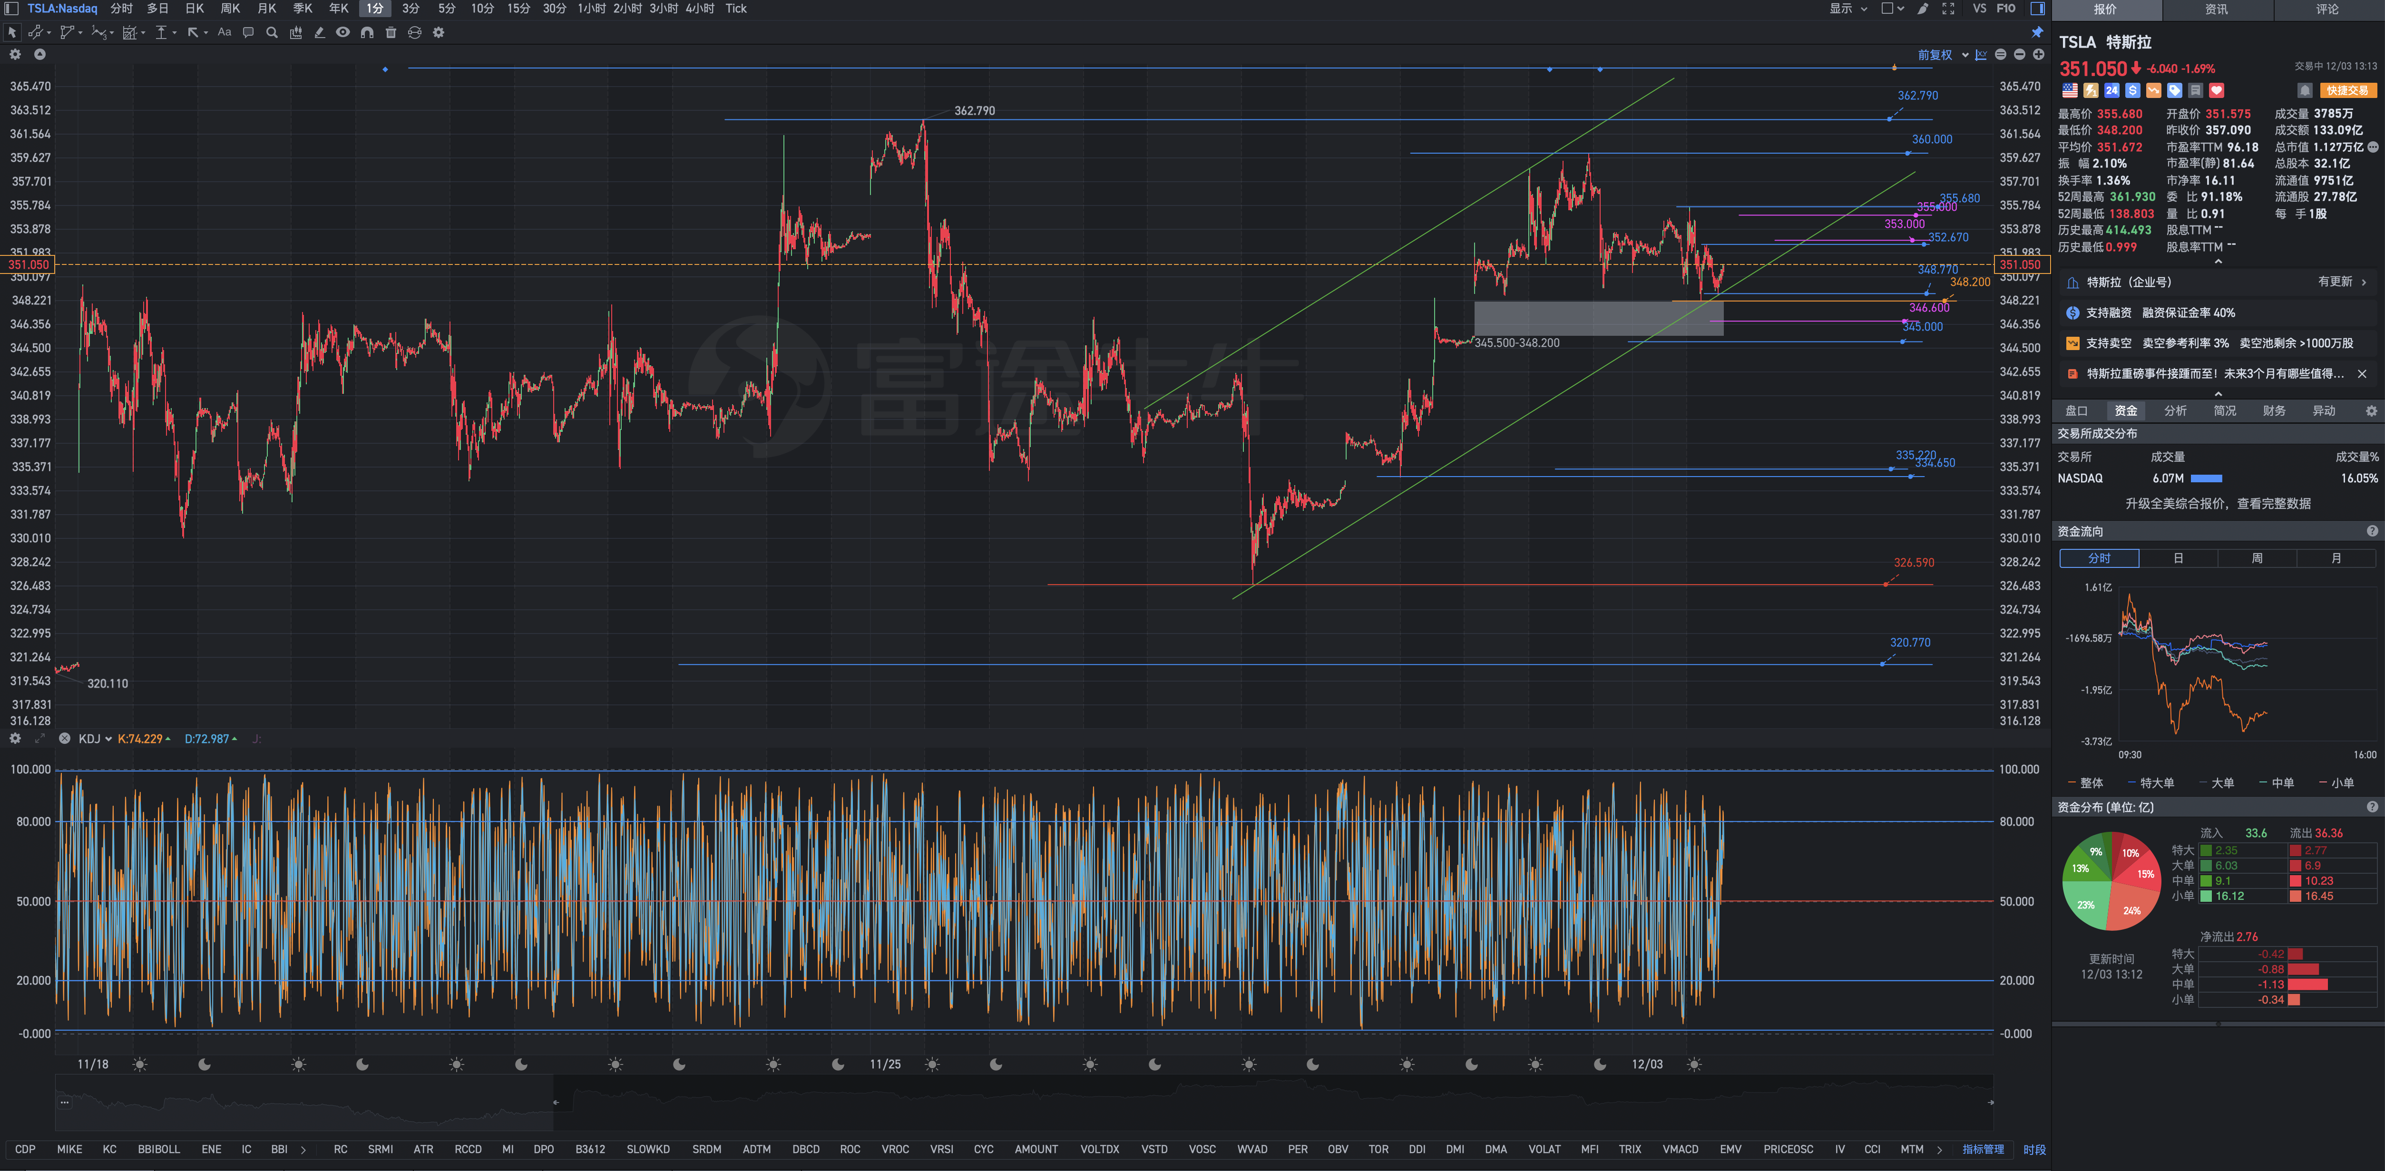Switch to 日K timeframe
2385x1171 pixels.
195,9
